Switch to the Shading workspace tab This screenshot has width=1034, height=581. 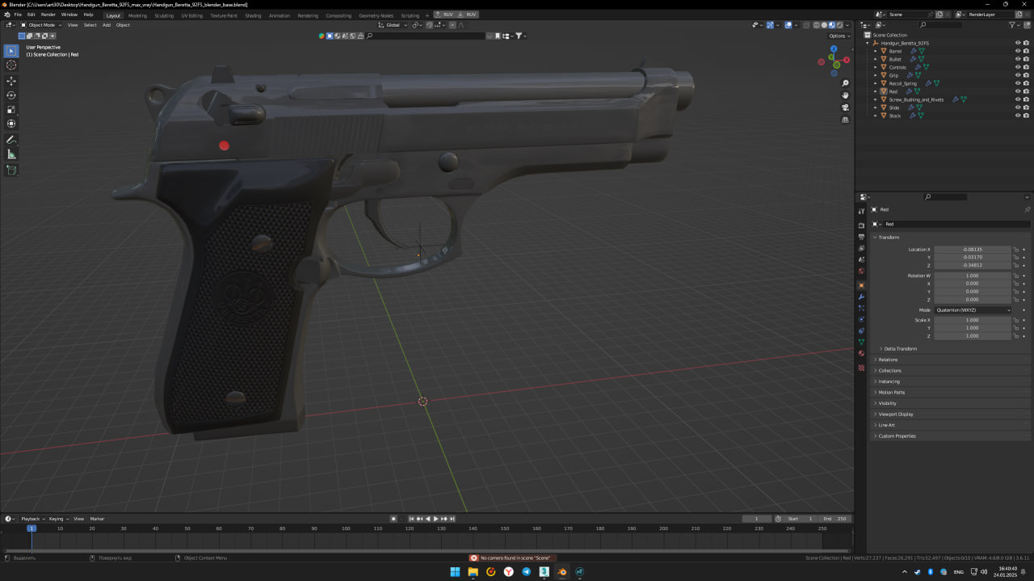click(253, 15)
